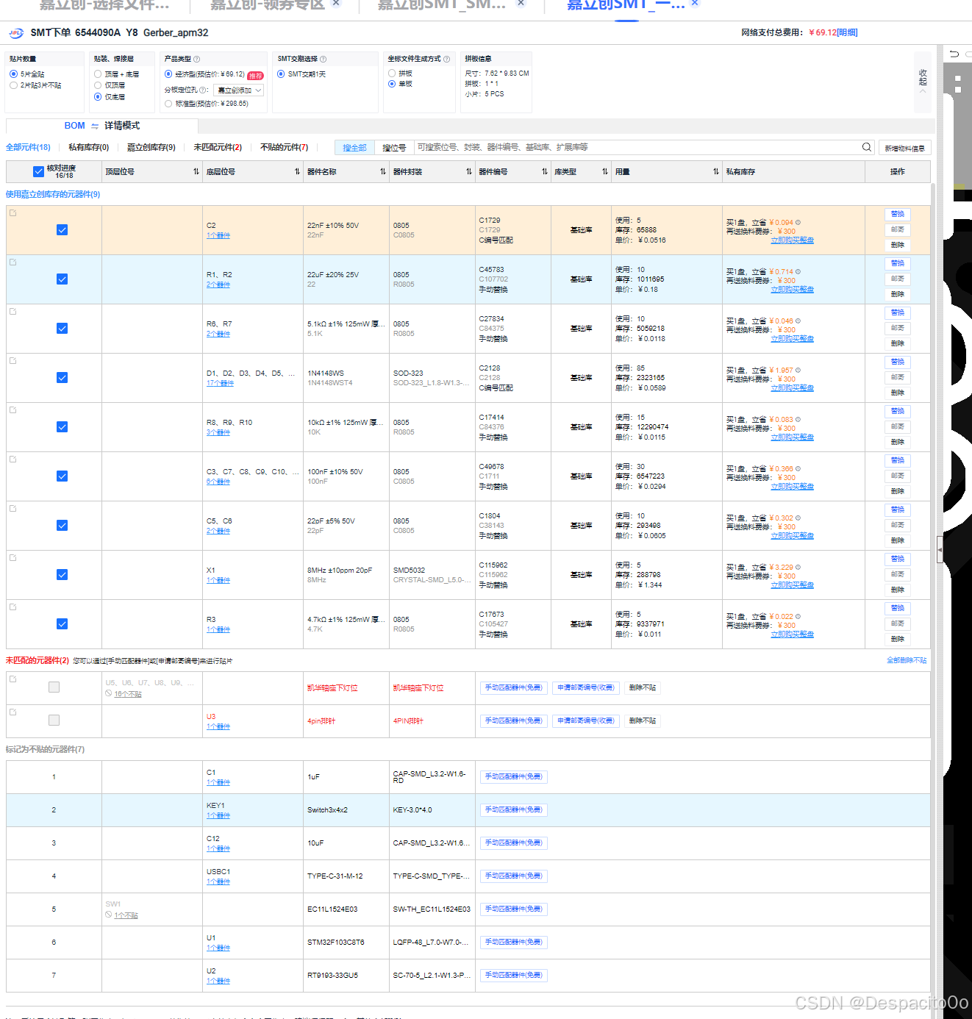Click edit note icon on R3 row
The height and width of the screenshot is (1019, 972).
point(13,607)
